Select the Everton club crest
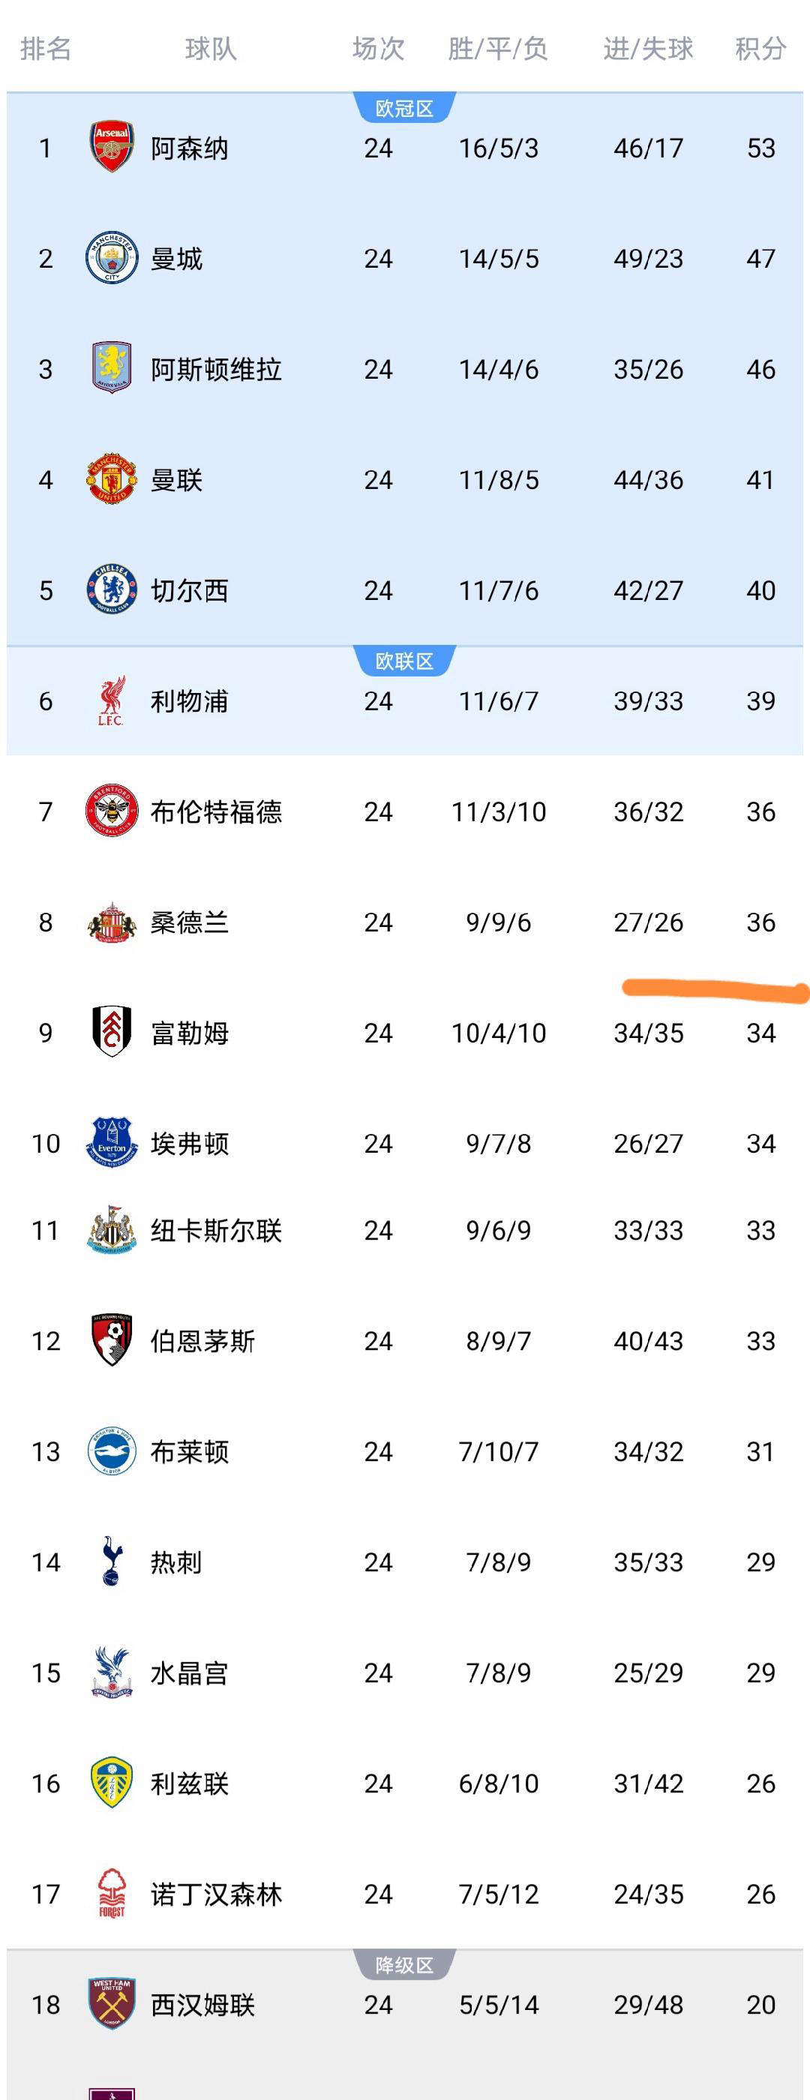This screenshot has height=2100, width=810. tap(112, 1142)
